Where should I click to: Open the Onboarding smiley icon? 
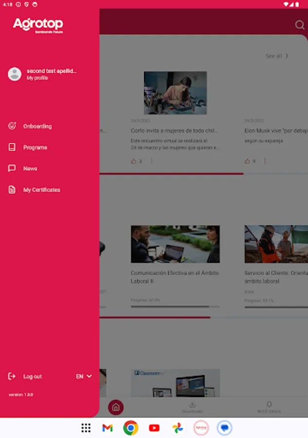(x=12, y=126)
